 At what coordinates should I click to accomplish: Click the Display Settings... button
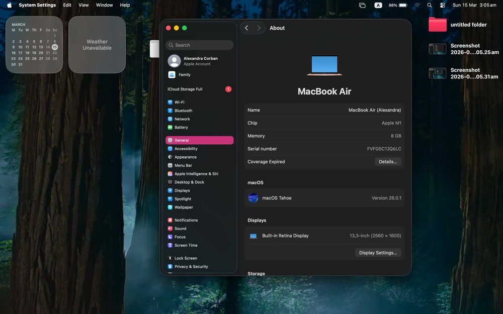coord(378,253)
